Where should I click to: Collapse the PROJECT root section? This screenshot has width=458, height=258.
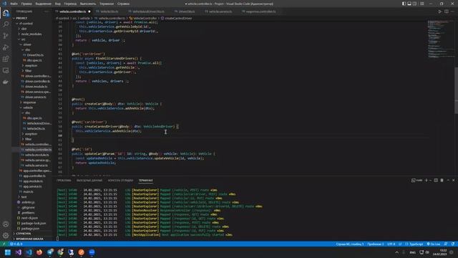[x=21, y=18]
